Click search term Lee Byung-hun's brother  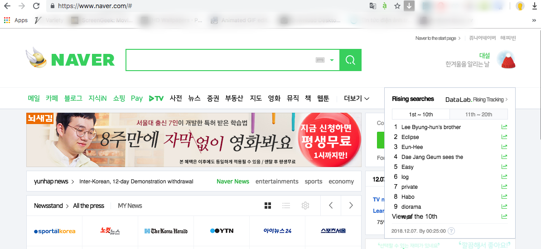[x=431, y=127]
